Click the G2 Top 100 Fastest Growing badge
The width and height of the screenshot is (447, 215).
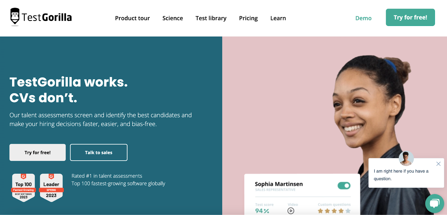(x=23, y=187)
